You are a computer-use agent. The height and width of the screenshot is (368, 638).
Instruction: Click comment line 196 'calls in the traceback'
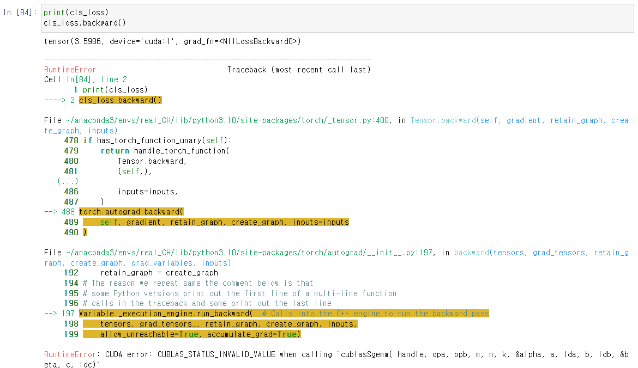pyautogui.click(x=198, y=303)
